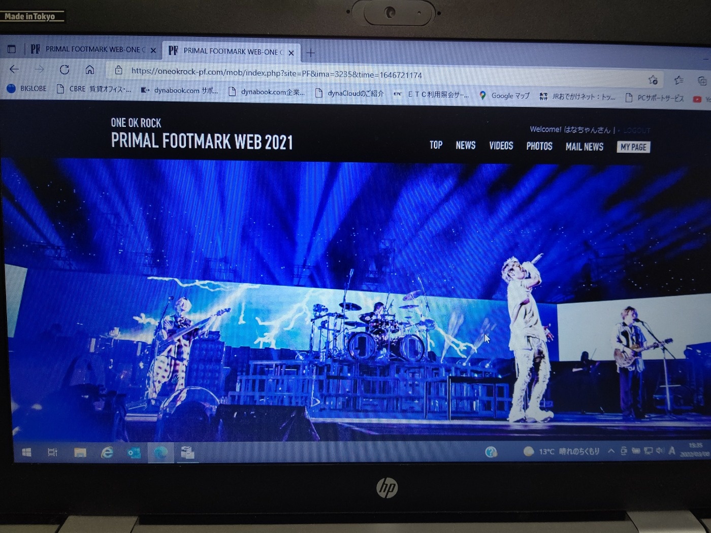Open the JRおでかけネット bookmark
Screen dimensions: 711x533
click(x=577, y=96)
